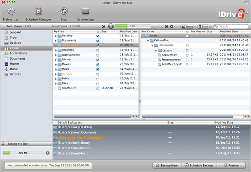Open the Schedule Manager clock icon
Screen dimensions: 251x172
[39, 11]
